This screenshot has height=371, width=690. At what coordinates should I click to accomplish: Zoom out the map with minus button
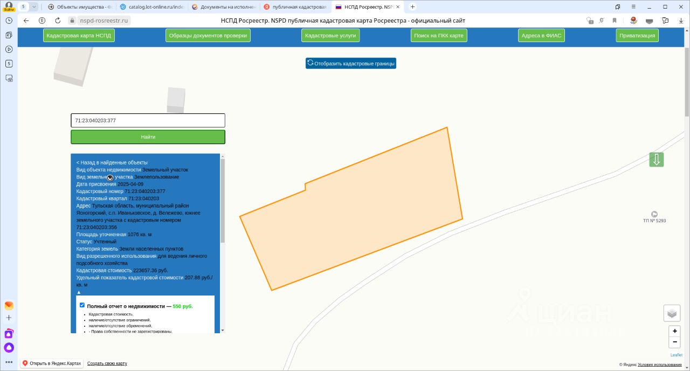coord(674,342)
